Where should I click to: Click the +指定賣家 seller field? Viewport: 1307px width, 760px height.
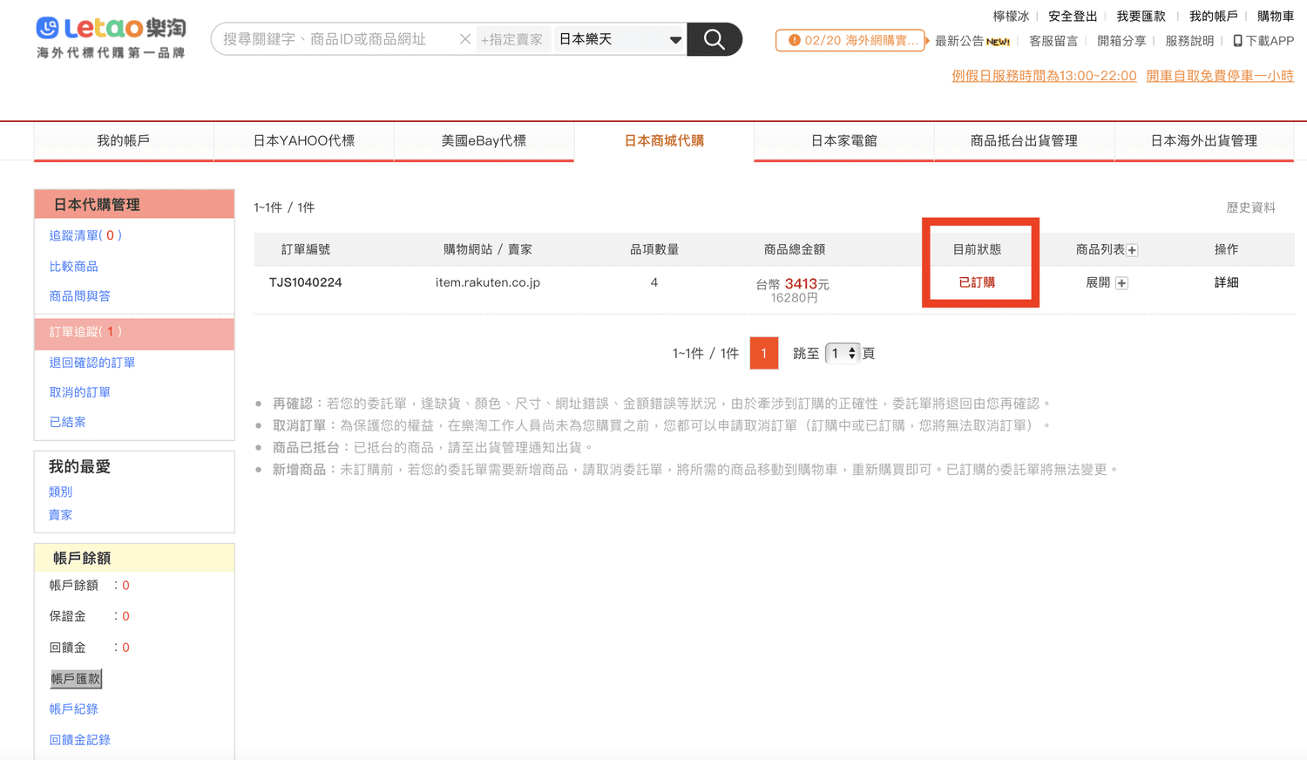[511, 39]
